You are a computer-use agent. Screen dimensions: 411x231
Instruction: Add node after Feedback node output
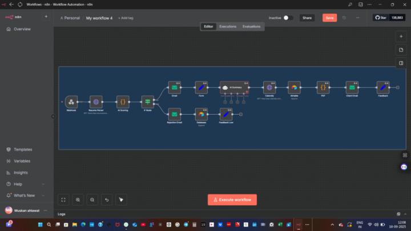point(398,87)
